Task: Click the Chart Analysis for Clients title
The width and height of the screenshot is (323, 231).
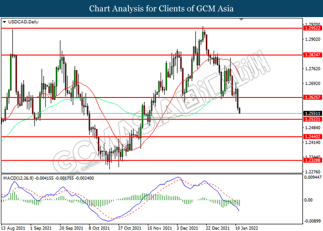Action: [161, 8]
